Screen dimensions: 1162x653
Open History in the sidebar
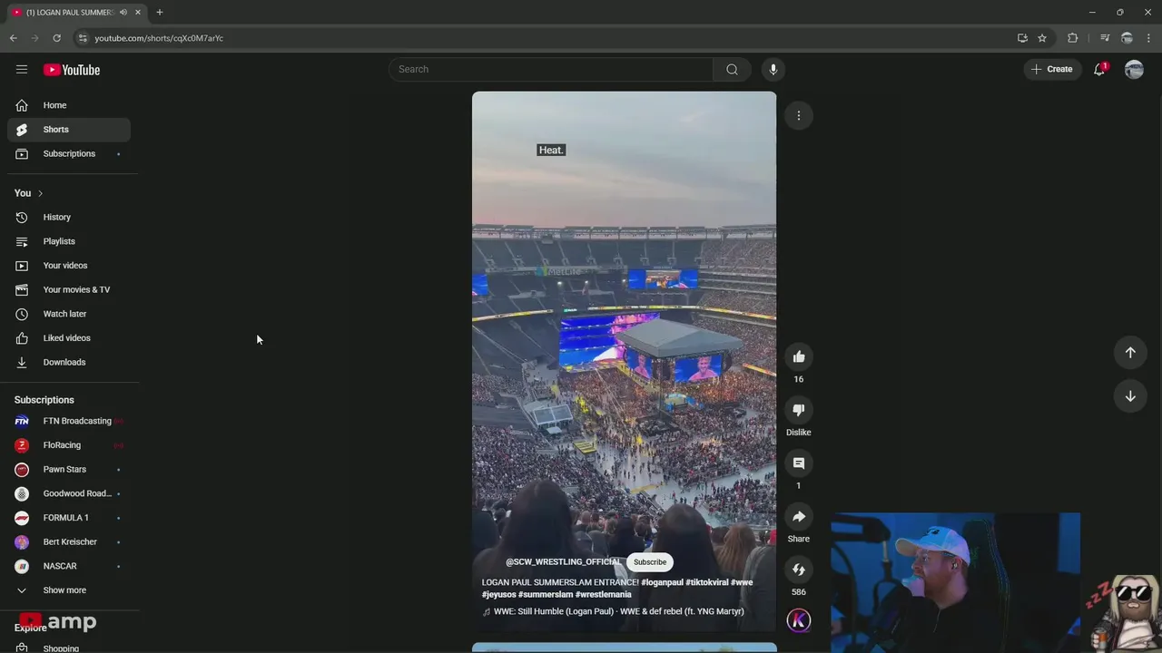[69, 218]
